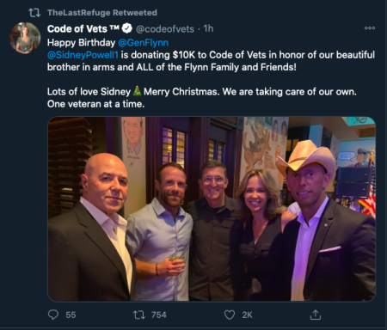Click the 754 retweets count
The height and width of the screenshot is (330, 387).
159,315
